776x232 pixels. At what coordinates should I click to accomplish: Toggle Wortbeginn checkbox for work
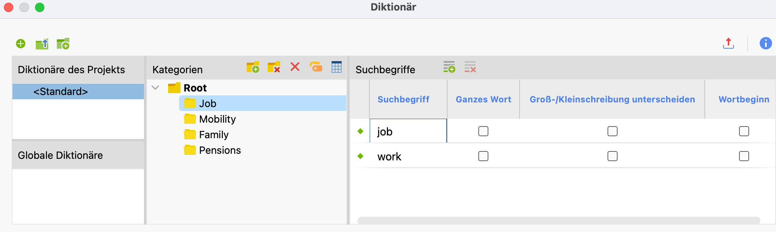744,156
